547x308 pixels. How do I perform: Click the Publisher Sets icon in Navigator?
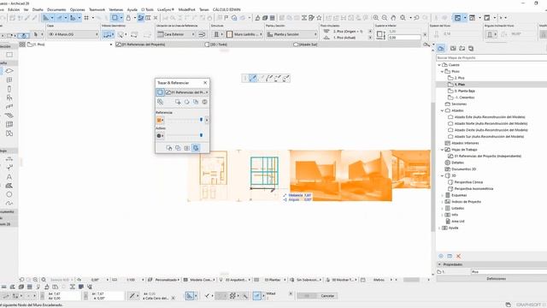(471, 48)
